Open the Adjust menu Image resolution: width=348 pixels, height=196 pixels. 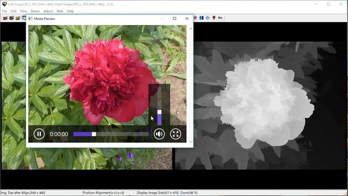pyautogui.click(x=48, y=11)
